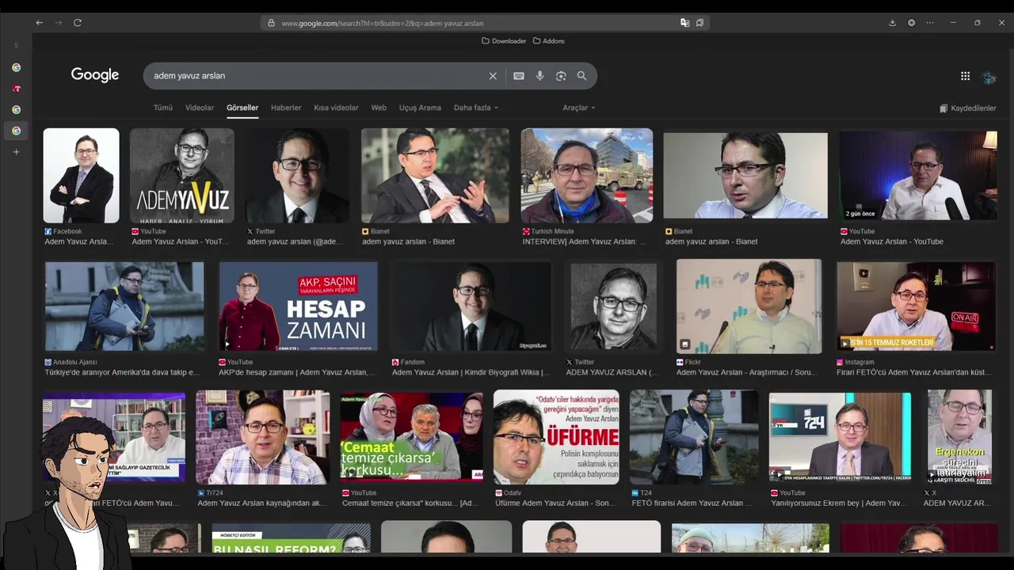Switch to the Tümü tab
The height and width of the screenshot is (570, 1014).
click(x=163, y=108)
